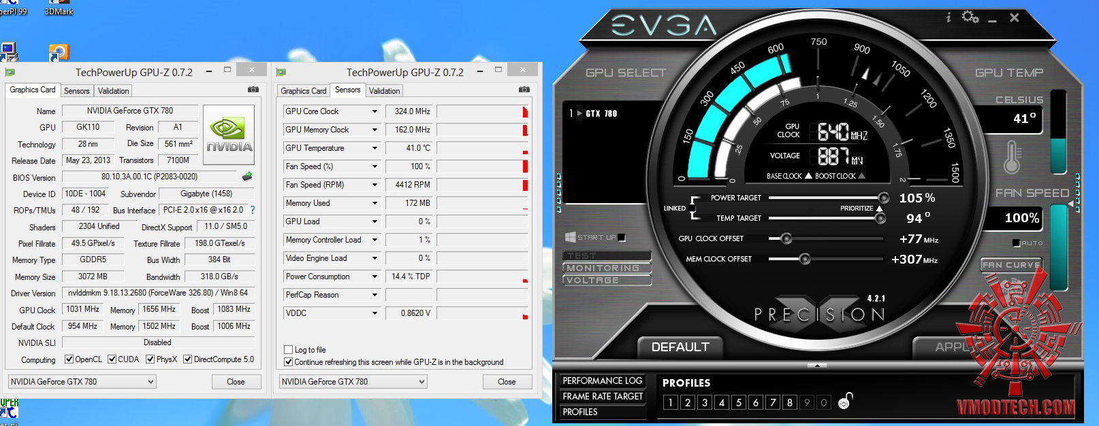Click the FAN CURVE button
Screen dimensions: 1099x426
(1011, 265)
